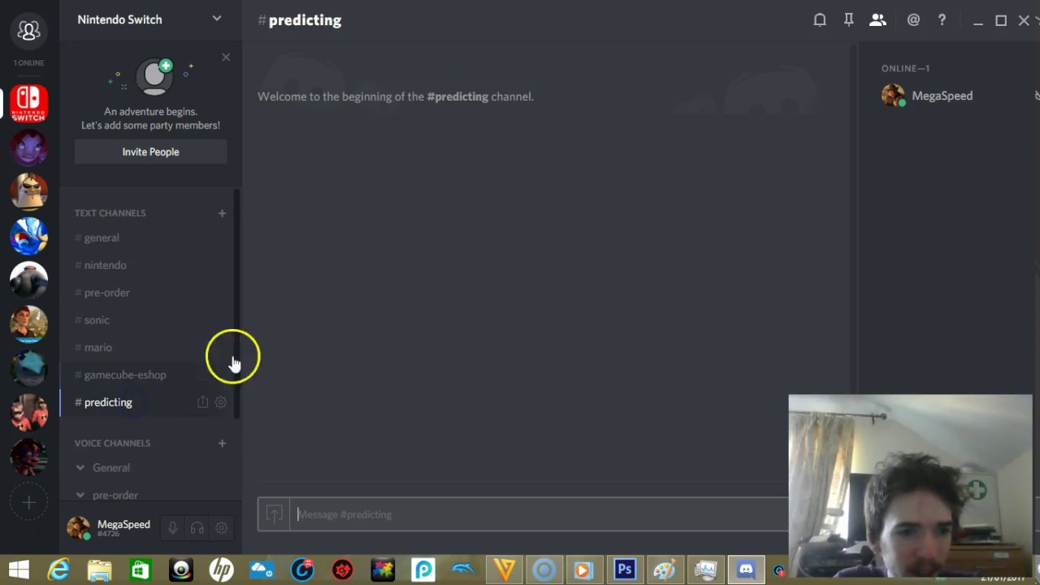The image size is (1040, 585).
Task: Click the Discord taskbar icon
Action: tap(746, 570)
